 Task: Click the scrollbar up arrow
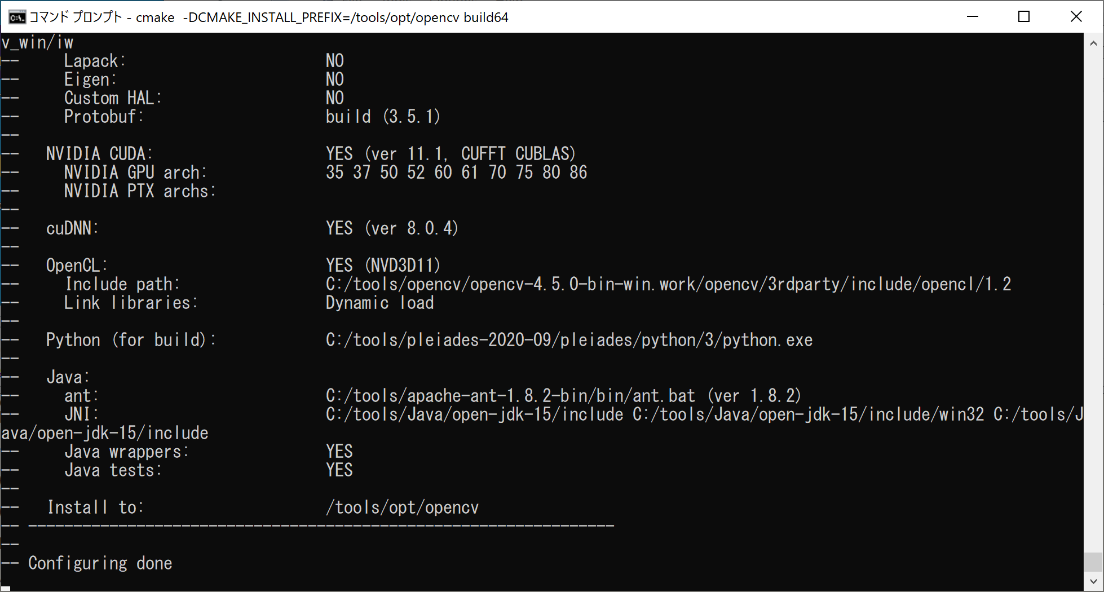click(x=1093, y=43)
